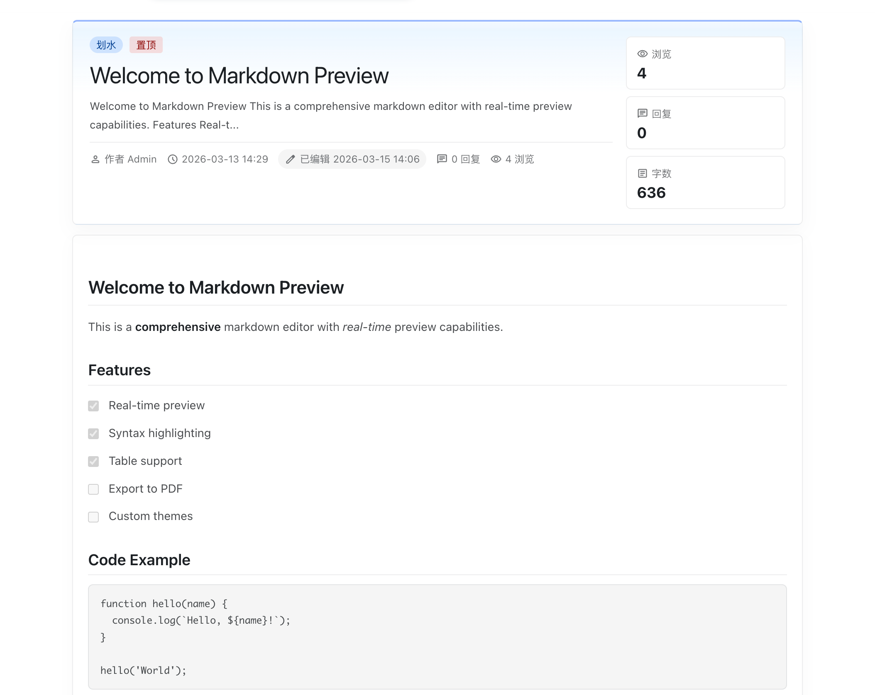Image resolution: width=875 pixels, height=695 pixels.
Task: Click the large Welcome to Markdown Preview post title
Action: click(239, 76)
